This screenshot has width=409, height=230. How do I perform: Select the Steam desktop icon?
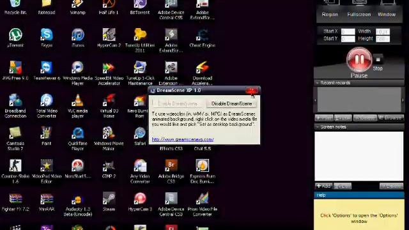[x=109, y=202]
